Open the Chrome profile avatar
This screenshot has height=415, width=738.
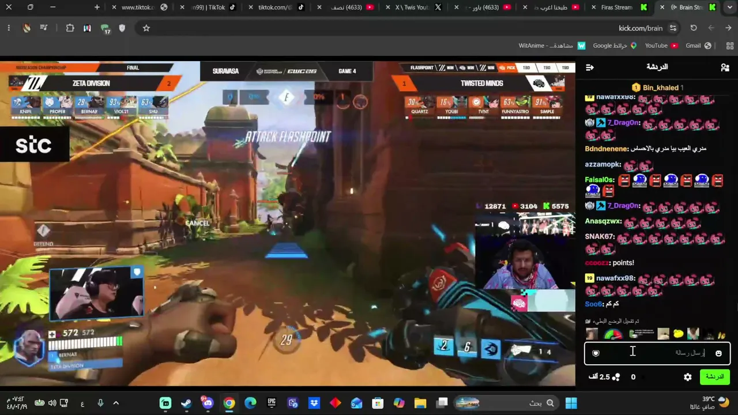click(27, 28)
